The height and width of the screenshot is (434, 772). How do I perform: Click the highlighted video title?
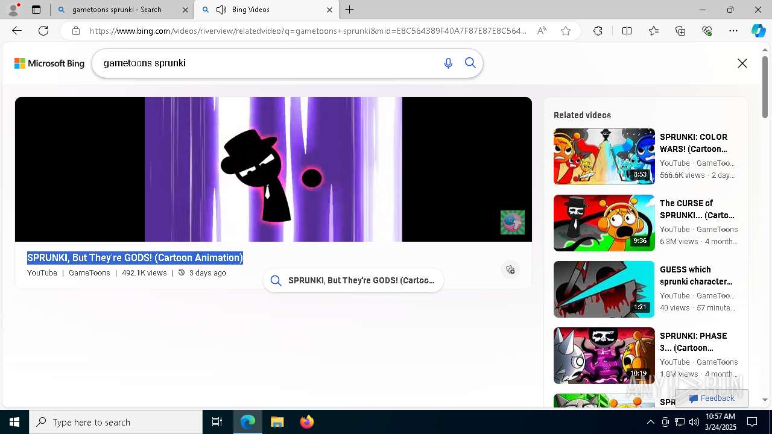click(135, 258)
